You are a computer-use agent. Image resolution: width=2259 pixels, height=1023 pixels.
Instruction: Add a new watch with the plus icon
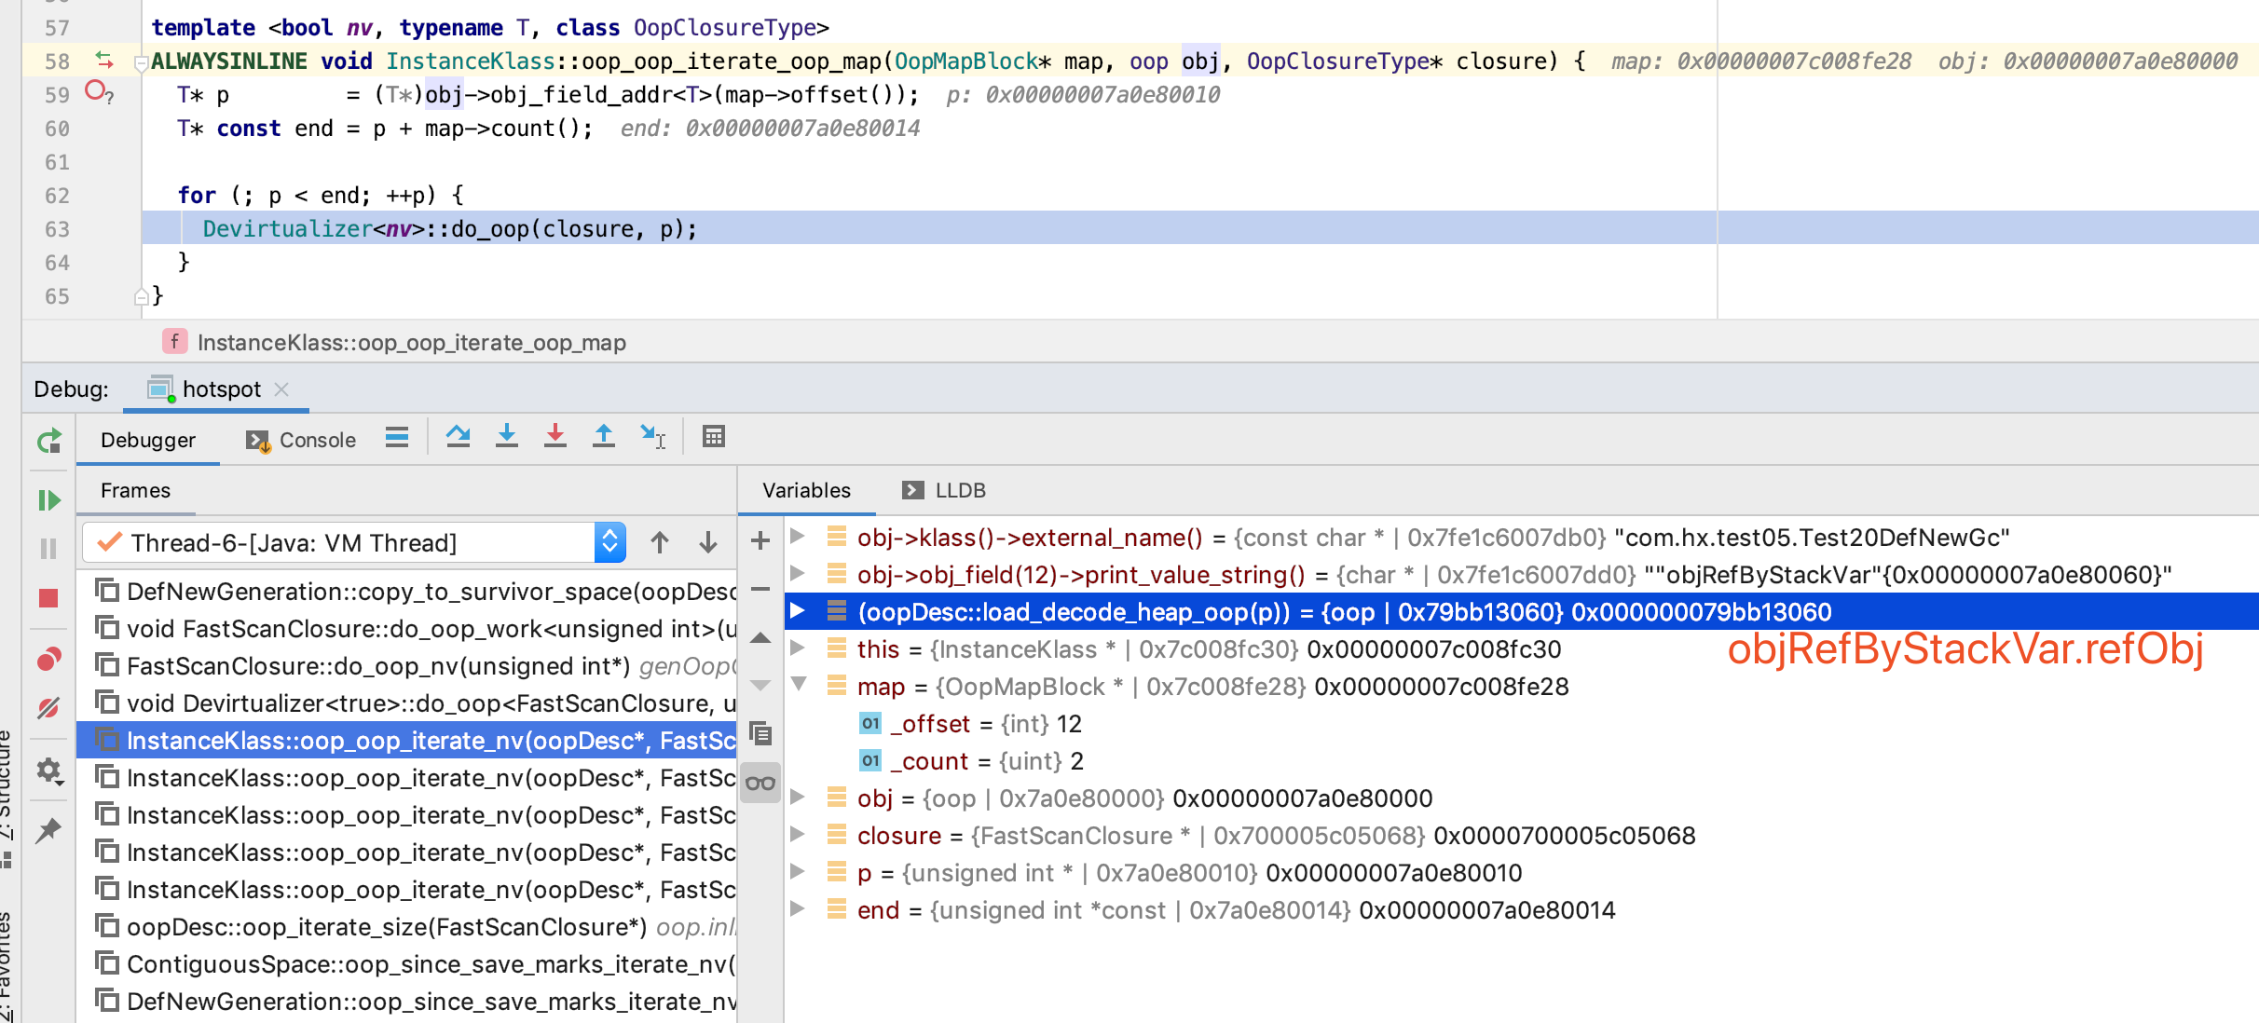point(760,540)
